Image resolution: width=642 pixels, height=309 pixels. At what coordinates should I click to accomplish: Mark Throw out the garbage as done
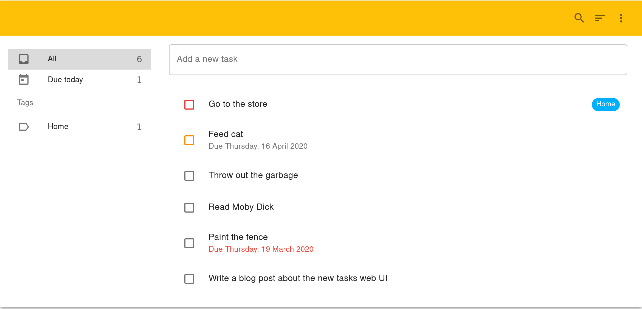click(189, 176)
